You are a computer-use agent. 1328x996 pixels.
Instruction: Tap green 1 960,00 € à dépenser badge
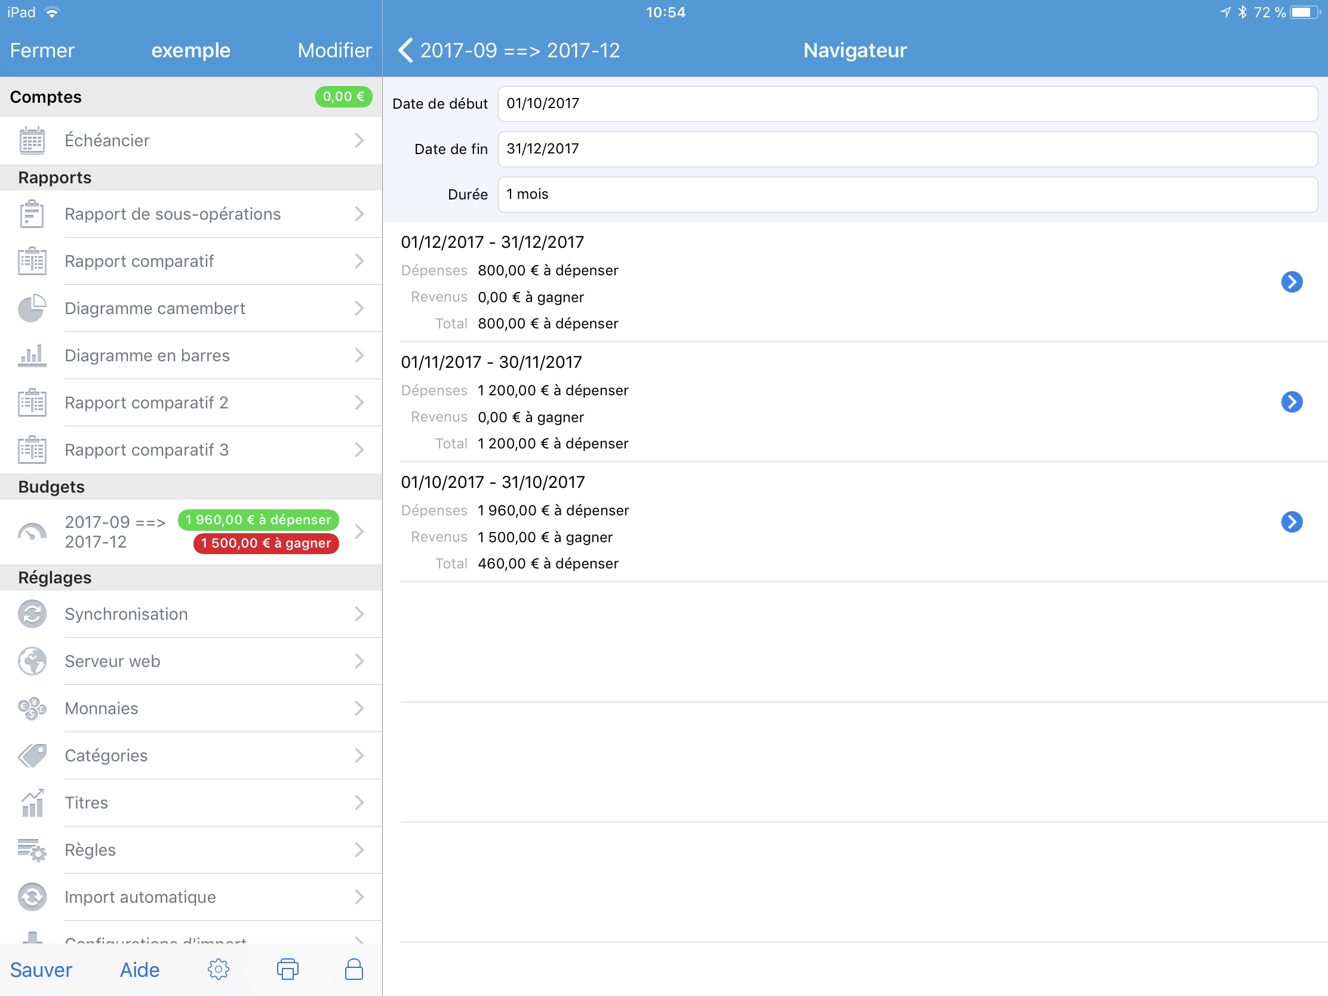(x=258, y=520)
